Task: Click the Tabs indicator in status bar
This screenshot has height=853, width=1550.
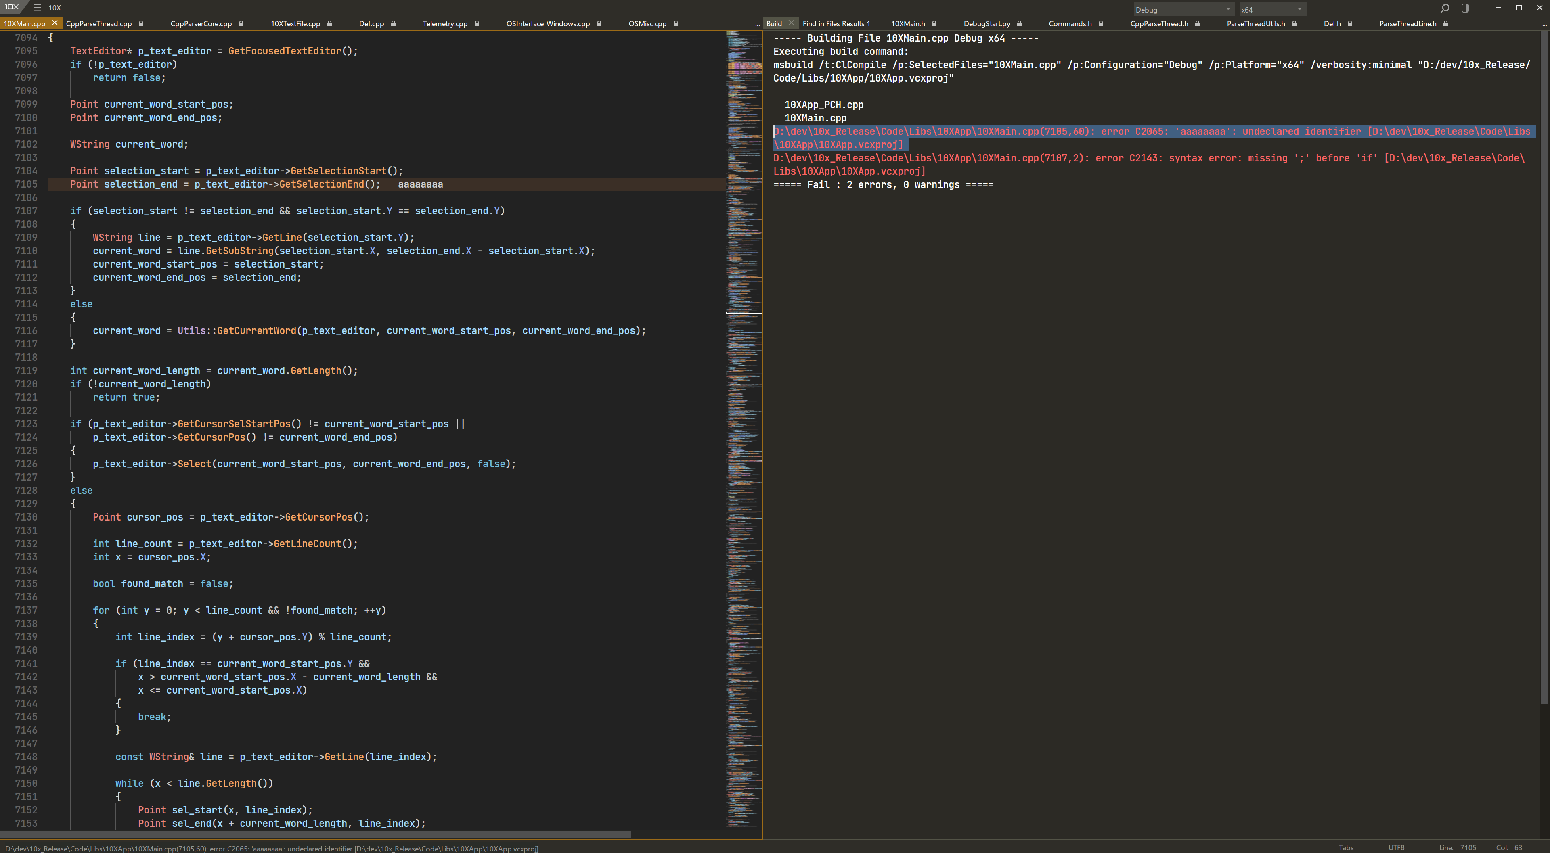Action: point(1346,848)
